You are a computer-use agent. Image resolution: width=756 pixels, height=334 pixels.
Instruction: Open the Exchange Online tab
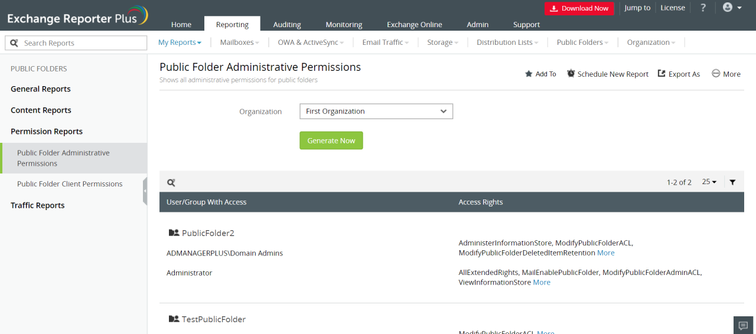pyautogui.click(x=415, y=24)
